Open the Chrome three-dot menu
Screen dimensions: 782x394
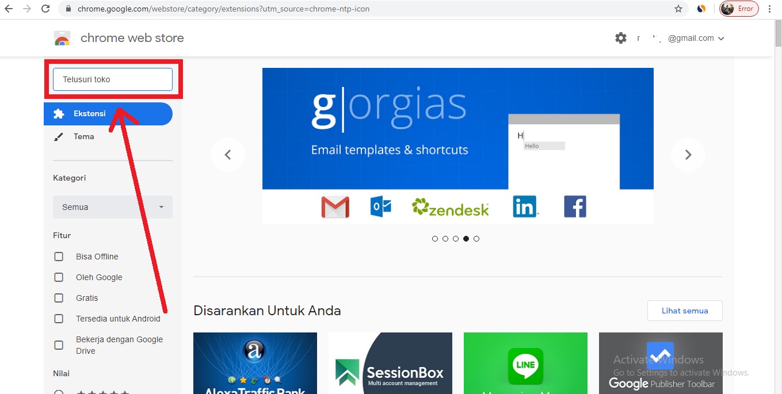click(770, 9)
